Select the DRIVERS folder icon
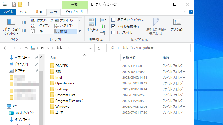The height and width of the screenshot is (125, 223). 52,66
